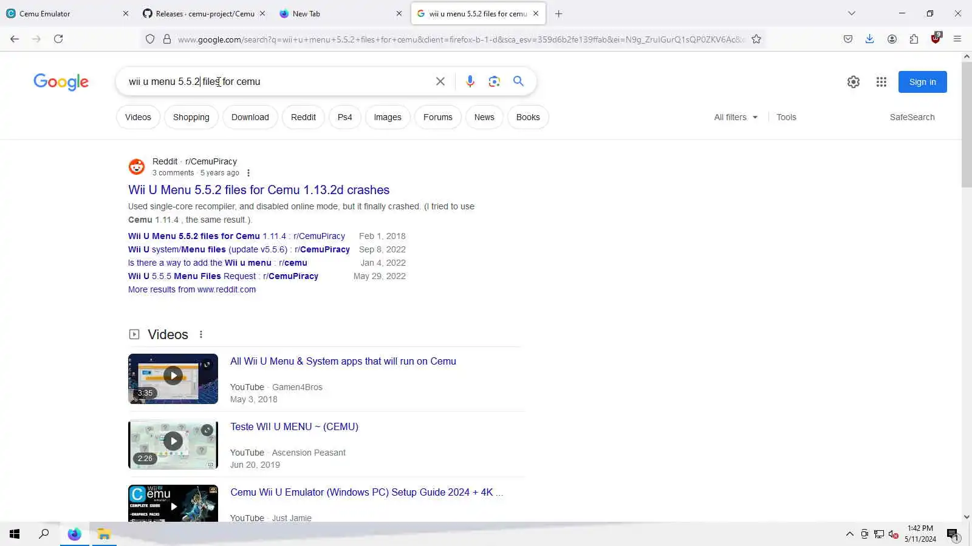Filter results by Forums

438,117
